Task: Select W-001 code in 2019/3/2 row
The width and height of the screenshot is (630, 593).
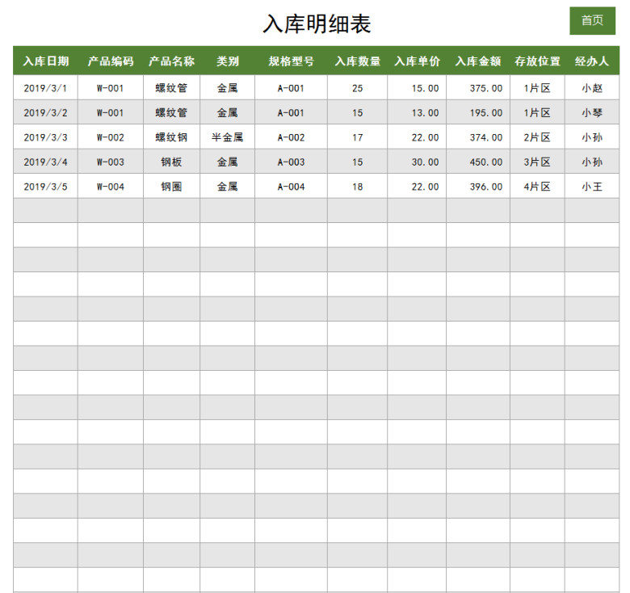Action: pos(111,112)
